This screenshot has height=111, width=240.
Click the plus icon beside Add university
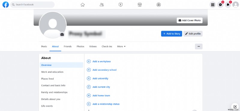point(89,78)
